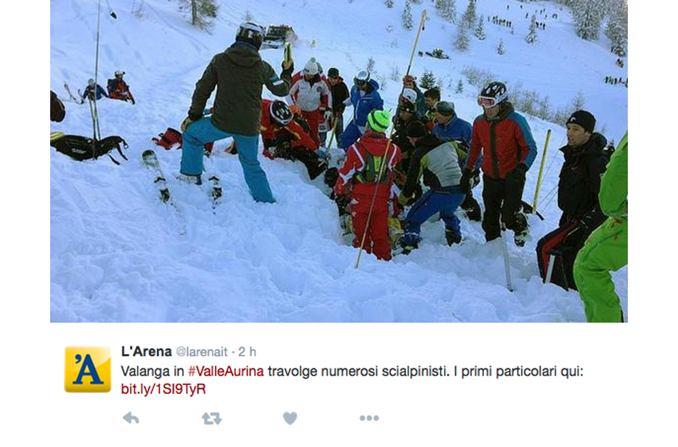Reply to the L'Arena tweet
Image resolution: width=678 pixels, height=447 pixels.
pos(131,418)
